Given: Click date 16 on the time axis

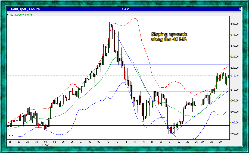Looking at the screenshot, I should (x=143, y=142).
